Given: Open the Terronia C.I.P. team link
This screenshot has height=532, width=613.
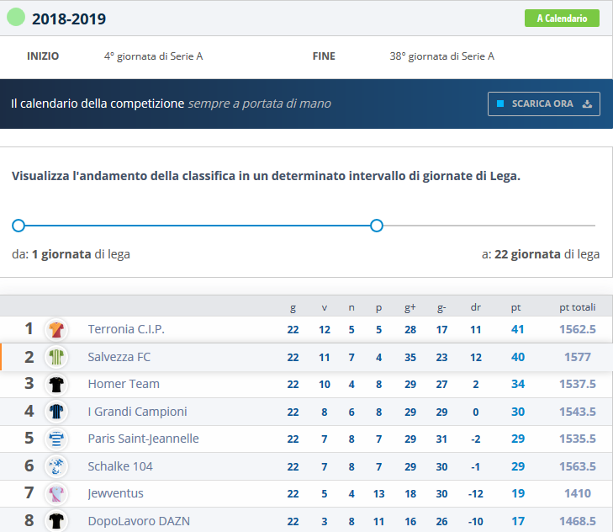Looking at the screenshot, I should [x=126, y=329].
